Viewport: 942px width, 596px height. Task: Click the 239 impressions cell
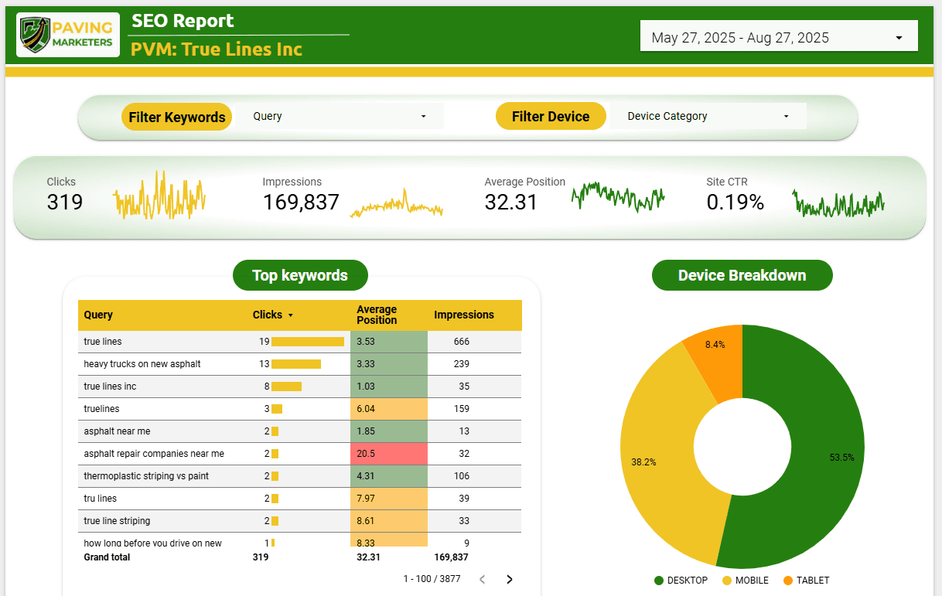tap(462, 364)
